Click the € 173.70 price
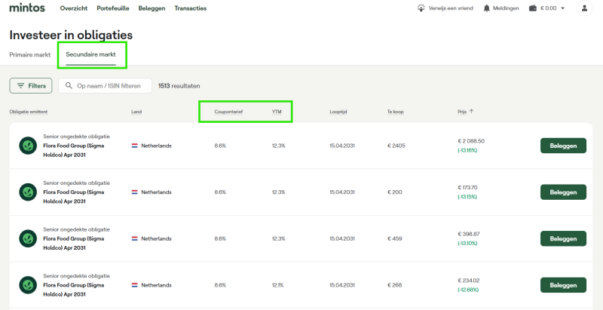Viewport: 603px width, 310px height. pos(467,188)
